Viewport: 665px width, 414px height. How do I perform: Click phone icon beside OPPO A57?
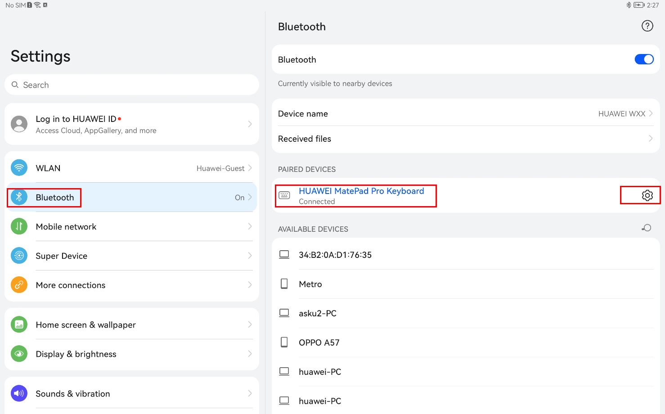[x=284, y=342]
